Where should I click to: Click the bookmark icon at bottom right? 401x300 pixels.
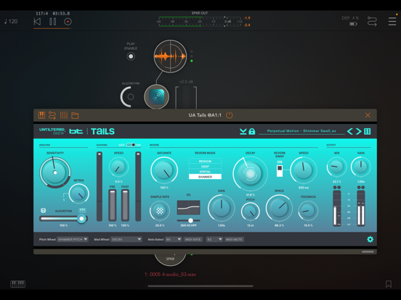click(389, 284)
